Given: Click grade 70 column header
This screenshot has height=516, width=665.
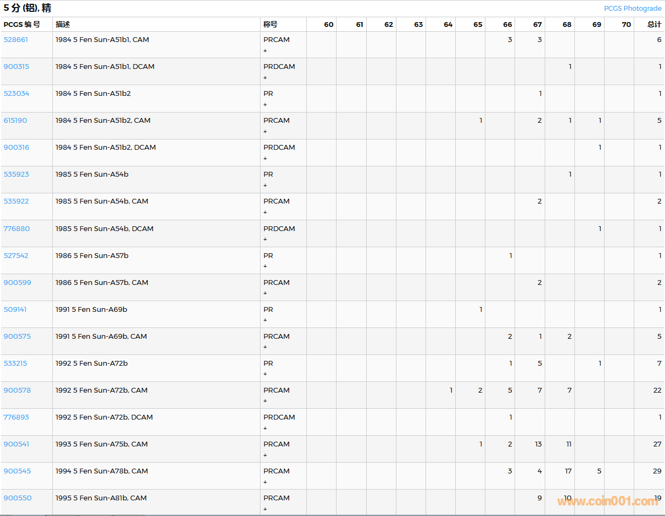Looking at the screenshot, I should pyautogui.click(x=626, y=24).
